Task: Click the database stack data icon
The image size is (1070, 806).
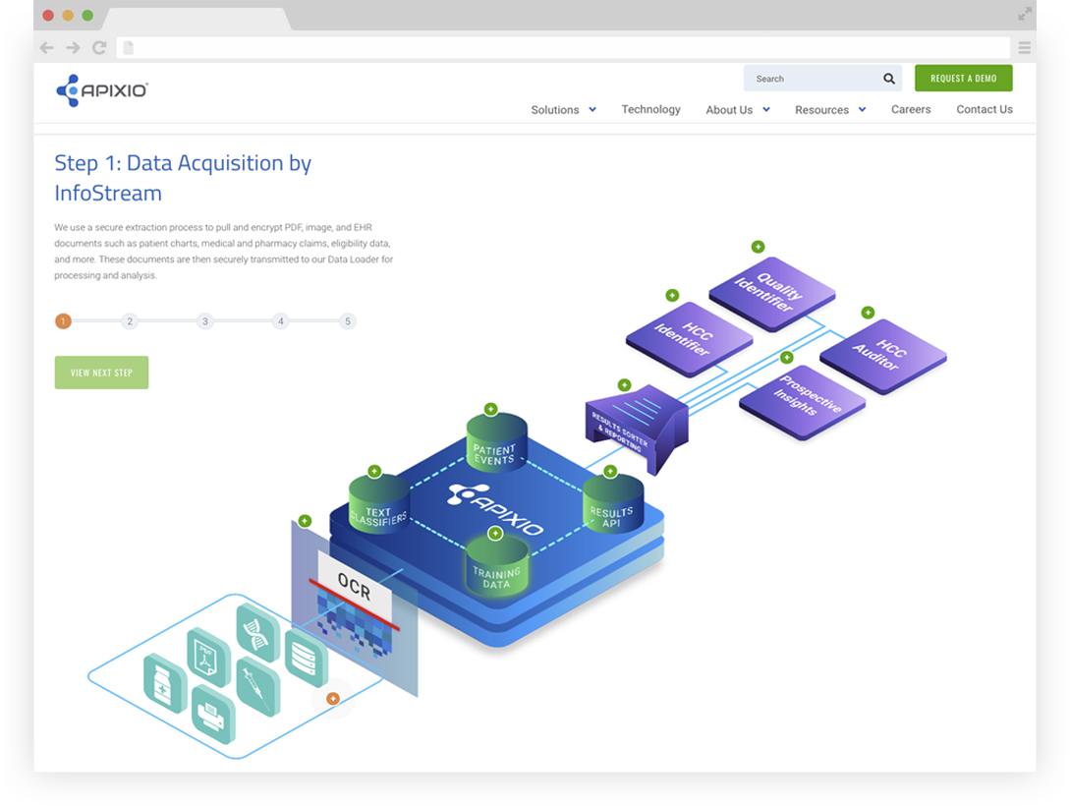Action: tap(305, 658)
